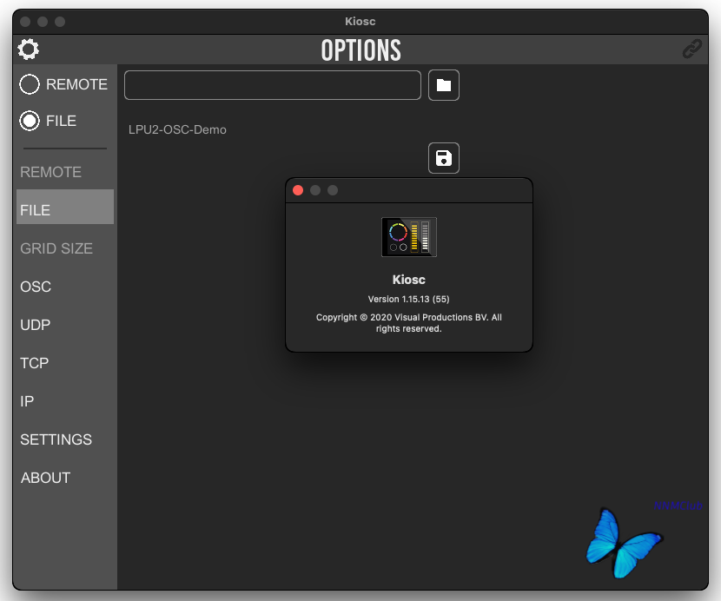Open the FILE sidebar section
Viewport: 721px width, 601px height.
tap(65, 207)
